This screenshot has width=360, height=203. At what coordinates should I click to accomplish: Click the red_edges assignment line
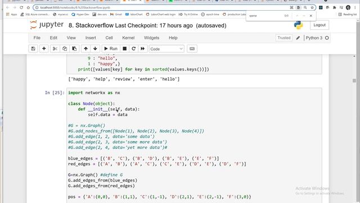click(x=157, y=164)
